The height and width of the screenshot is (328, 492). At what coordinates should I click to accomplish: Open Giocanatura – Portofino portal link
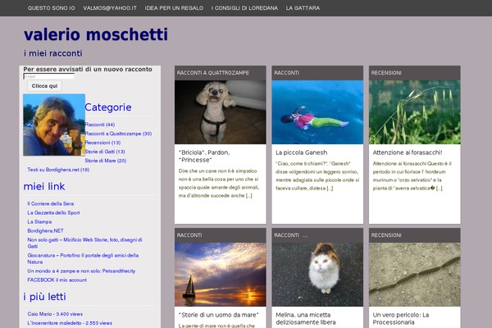[83, 258]
